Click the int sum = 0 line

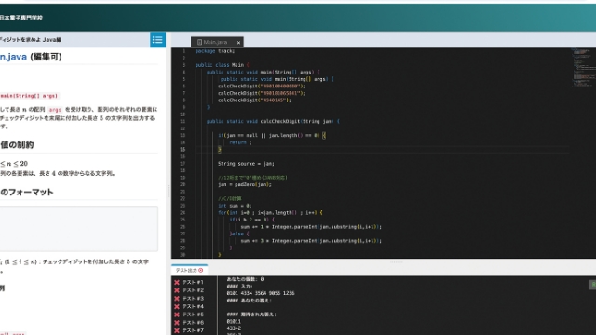coord(235,206)
